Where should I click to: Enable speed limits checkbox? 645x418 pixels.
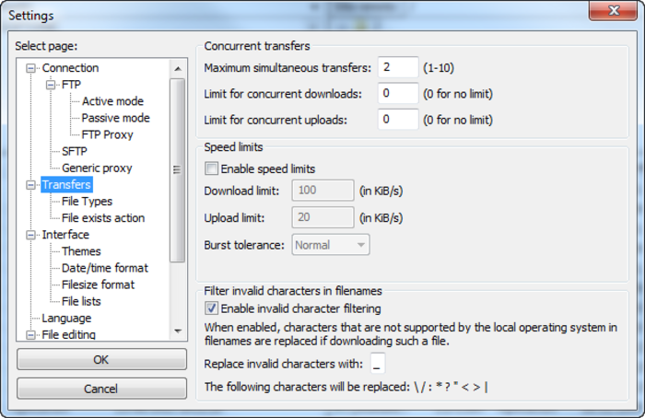[x=212, y=169]
